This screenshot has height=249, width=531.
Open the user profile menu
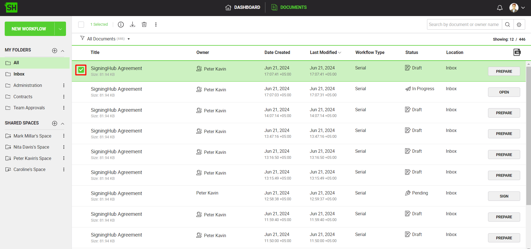point(517,8)
